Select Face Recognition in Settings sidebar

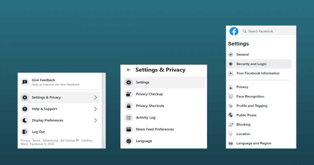pos(259,96)
